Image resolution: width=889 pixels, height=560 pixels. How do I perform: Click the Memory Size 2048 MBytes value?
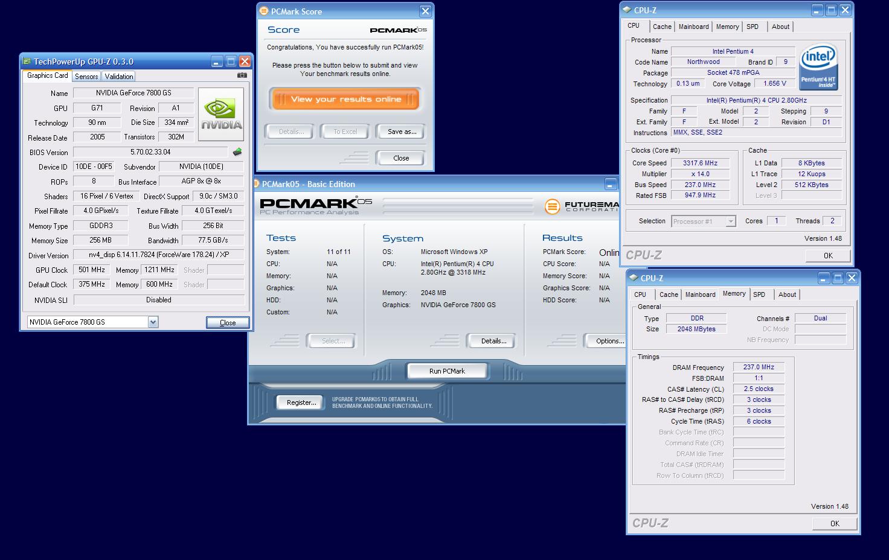coord(696,329)
